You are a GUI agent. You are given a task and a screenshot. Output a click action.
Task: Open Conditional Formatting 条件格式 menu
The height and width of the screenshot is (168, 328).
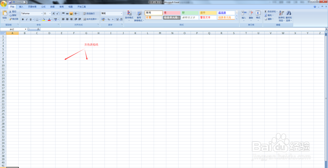[x=129, y=16]
